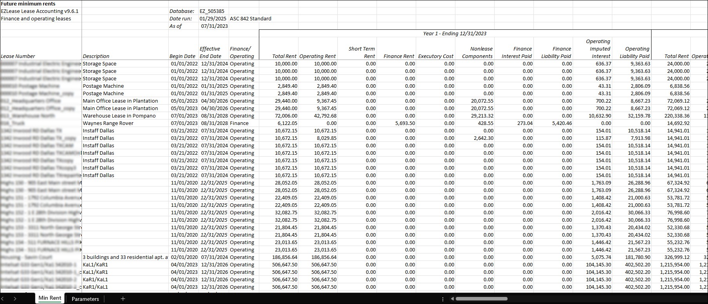This screenshot has height=304, width=708.
Task: Select the begin date 02/01/2020
Action: [184, 257]
